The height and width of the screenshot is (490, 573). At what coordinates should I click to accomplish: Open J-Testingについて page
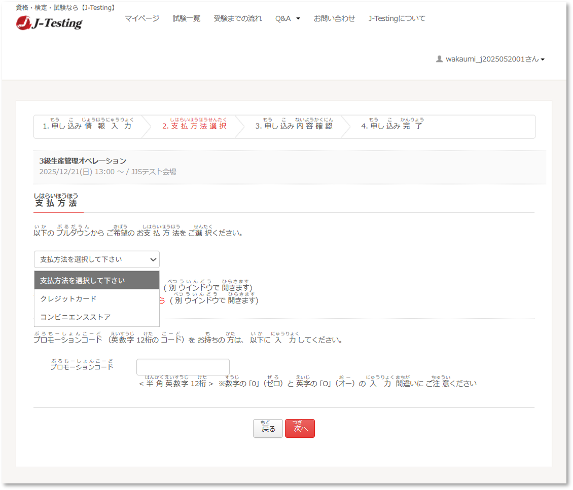(x=397, y=19)
